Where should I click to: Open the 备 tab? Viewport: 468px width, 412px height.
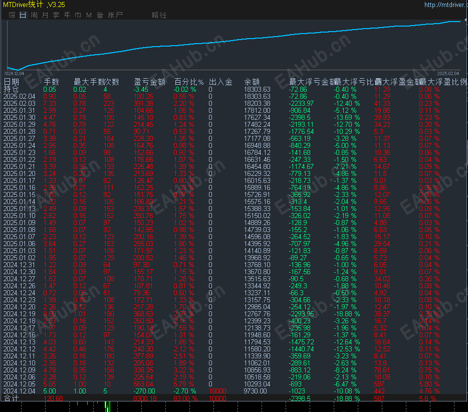[x=100, y=15]
